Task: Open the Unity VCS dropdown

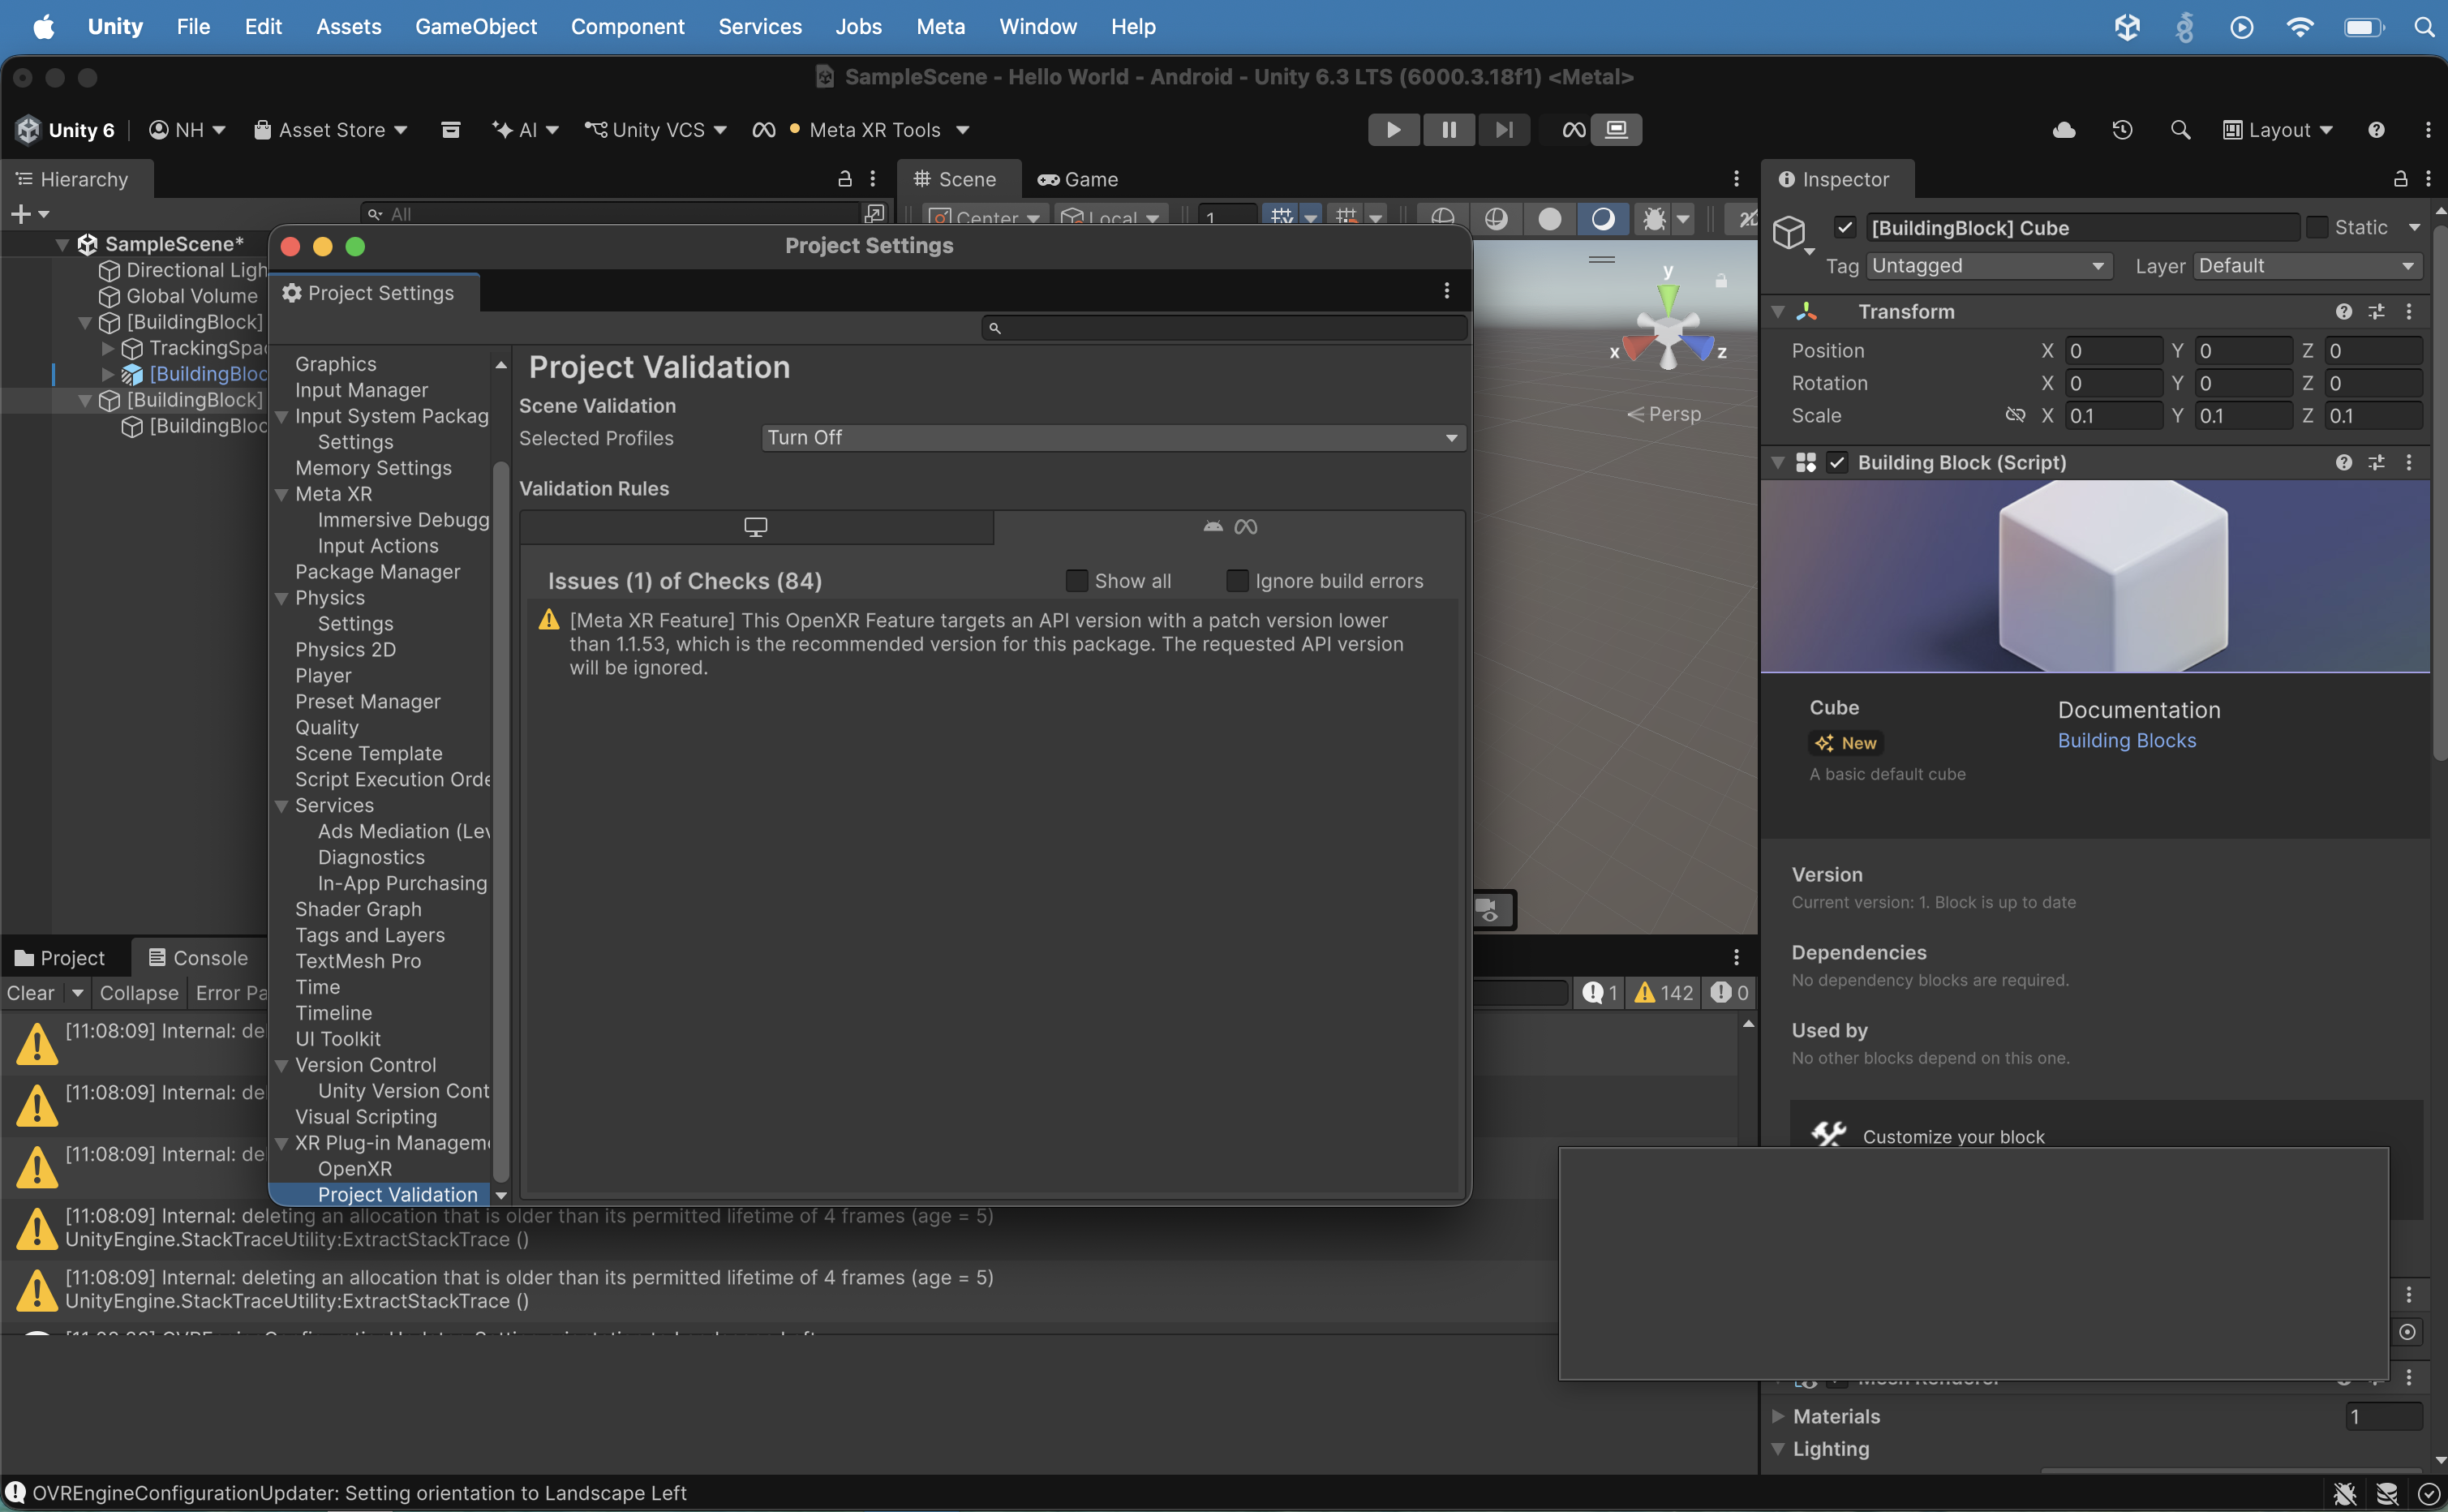Action: [x=656, y=130]
